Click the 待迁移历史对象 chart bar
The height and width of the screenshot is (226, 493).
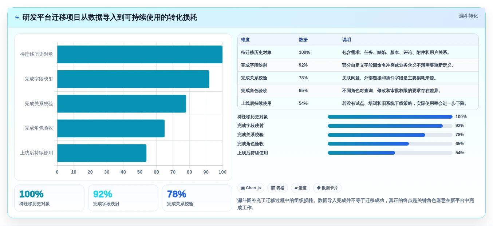click(140, 54)
